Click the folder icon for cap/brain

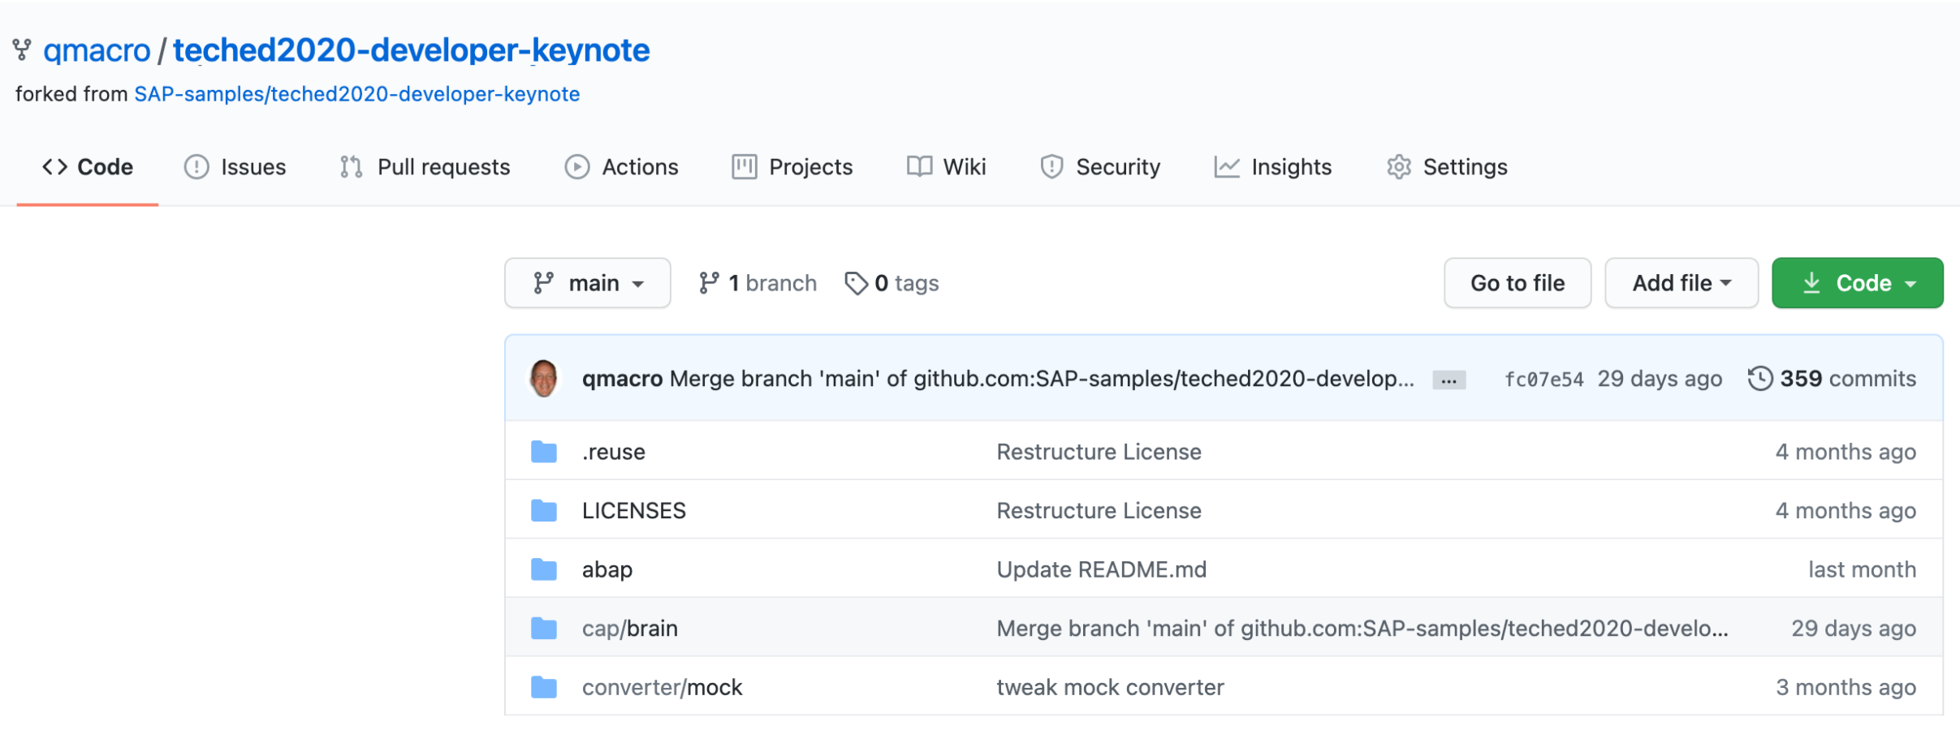click(x=544, y=629)
